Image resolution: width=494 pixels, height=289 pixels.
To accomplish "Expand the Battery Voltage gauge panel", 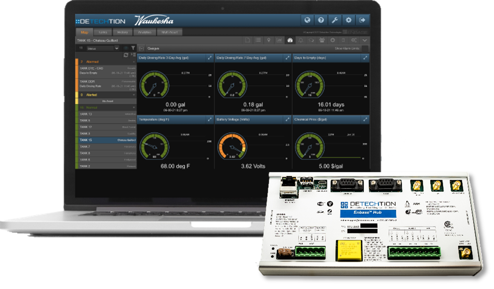I will [x=288, y=120].
